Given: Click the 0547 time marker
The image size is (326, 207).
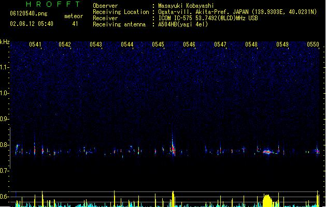Looking at the screenshot, I should pyautogui.click(x=220, y=45).
